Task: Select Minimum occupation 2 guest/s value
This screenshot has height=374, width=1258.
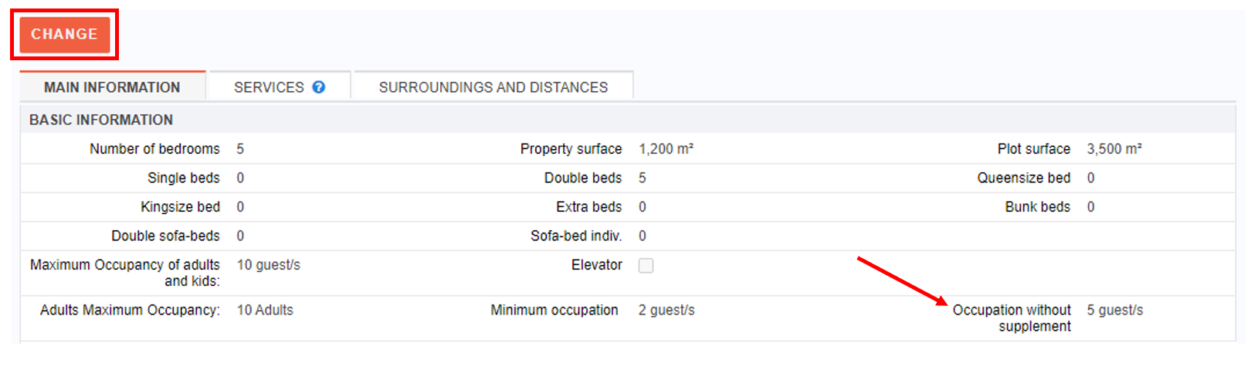Action: pos(666,311)
